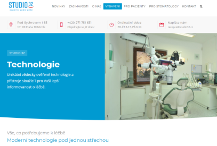Open the NOVINKY menu item
Image resolution: width=217 pixels, height=146 pixels.
(59, 6)
